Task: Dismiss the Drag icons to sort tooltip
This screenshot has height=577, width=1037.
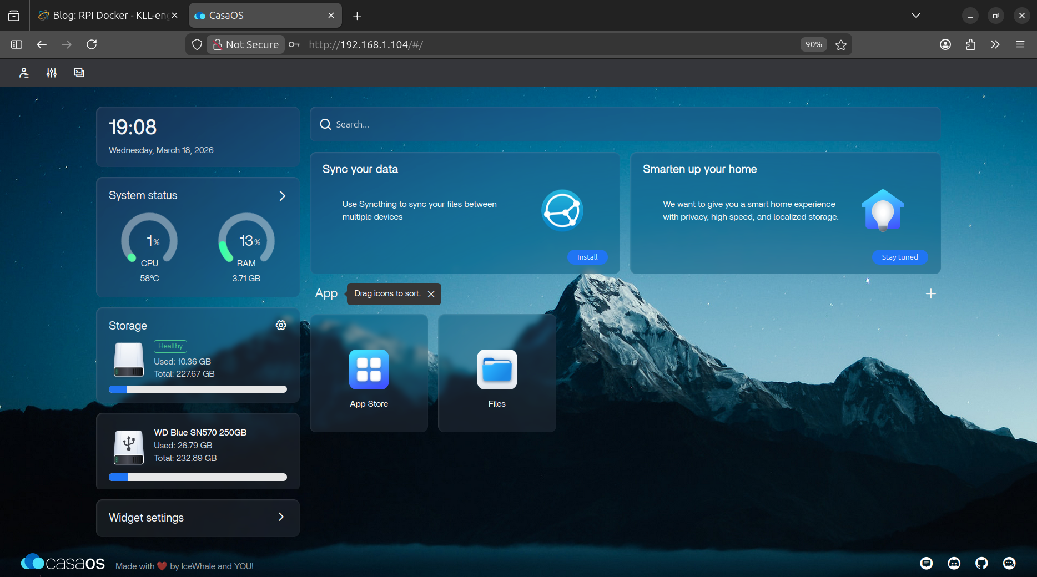Action: click(431, 294)
